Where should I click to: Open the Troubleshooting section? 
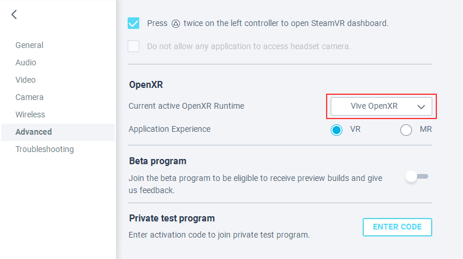click(x=45, y=149)
